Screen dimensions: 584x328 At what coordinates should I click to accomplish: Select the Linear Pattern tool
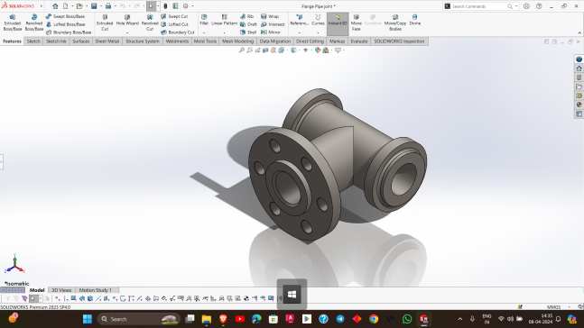click(x=224, y=20)
